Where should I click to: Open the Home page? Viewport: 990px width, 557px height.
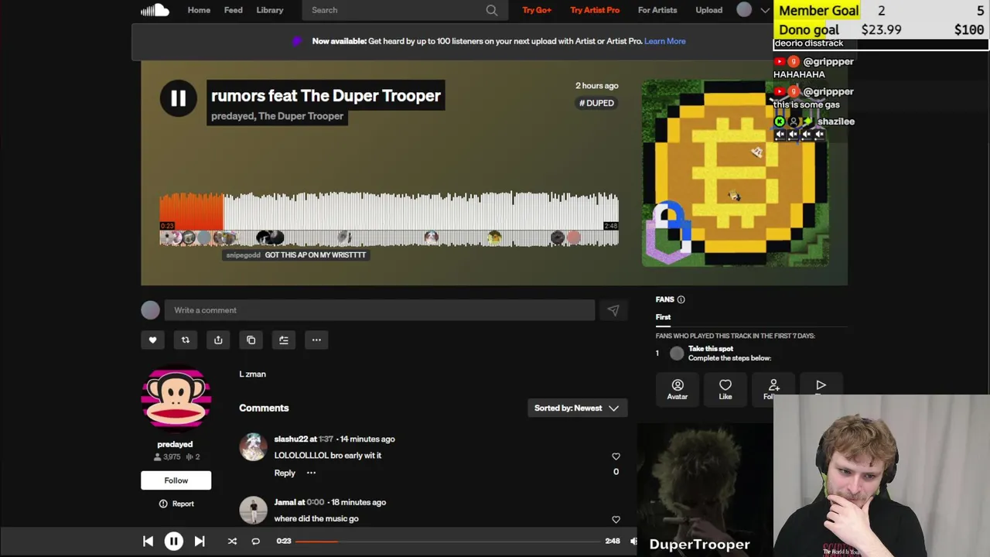(x=199, y=10)
